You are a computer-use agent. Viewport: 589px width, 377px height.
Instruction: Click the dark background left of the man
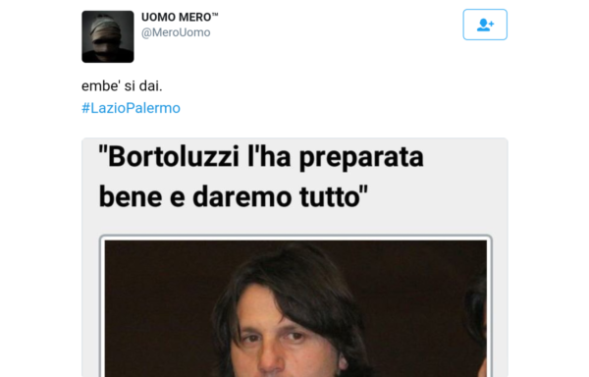coord(158,308)
